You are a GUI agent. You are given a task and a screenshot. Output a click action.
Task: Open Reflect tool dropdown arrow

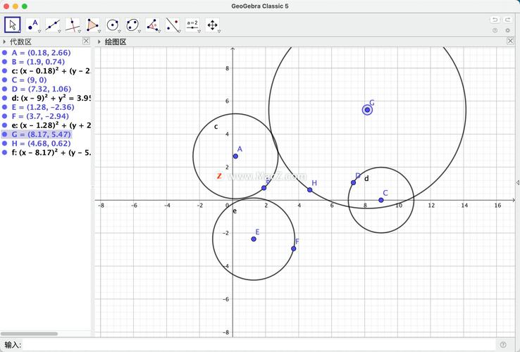179,32
